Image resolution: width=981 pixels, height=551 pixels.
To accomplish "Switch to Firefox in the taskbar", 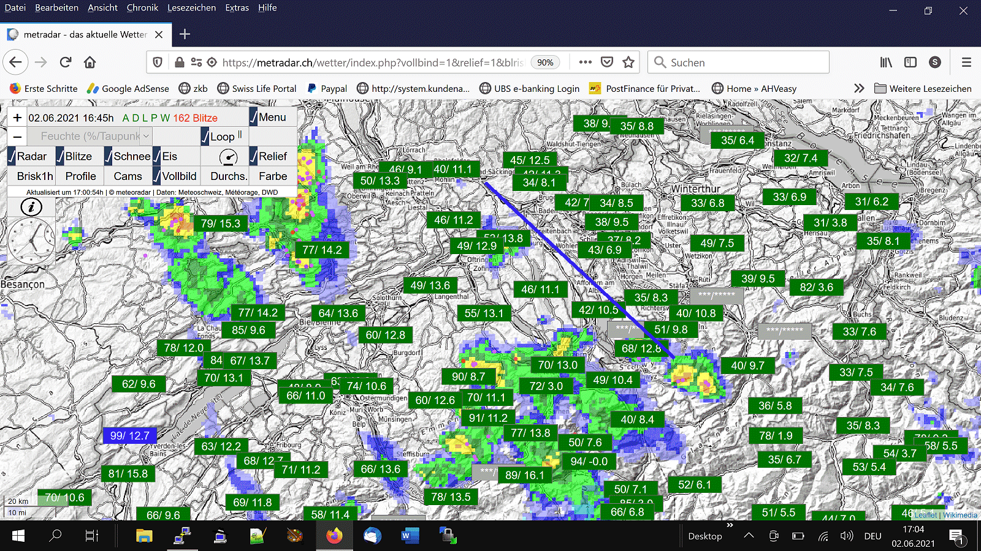I will pos(334,536).
